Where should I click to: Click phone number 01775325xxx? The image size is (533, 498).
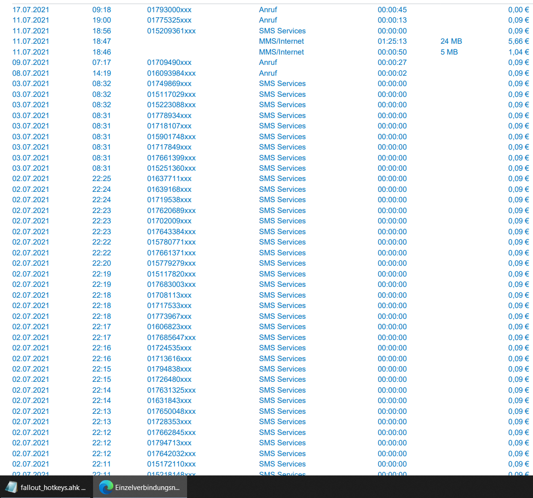tap(169, 20)
